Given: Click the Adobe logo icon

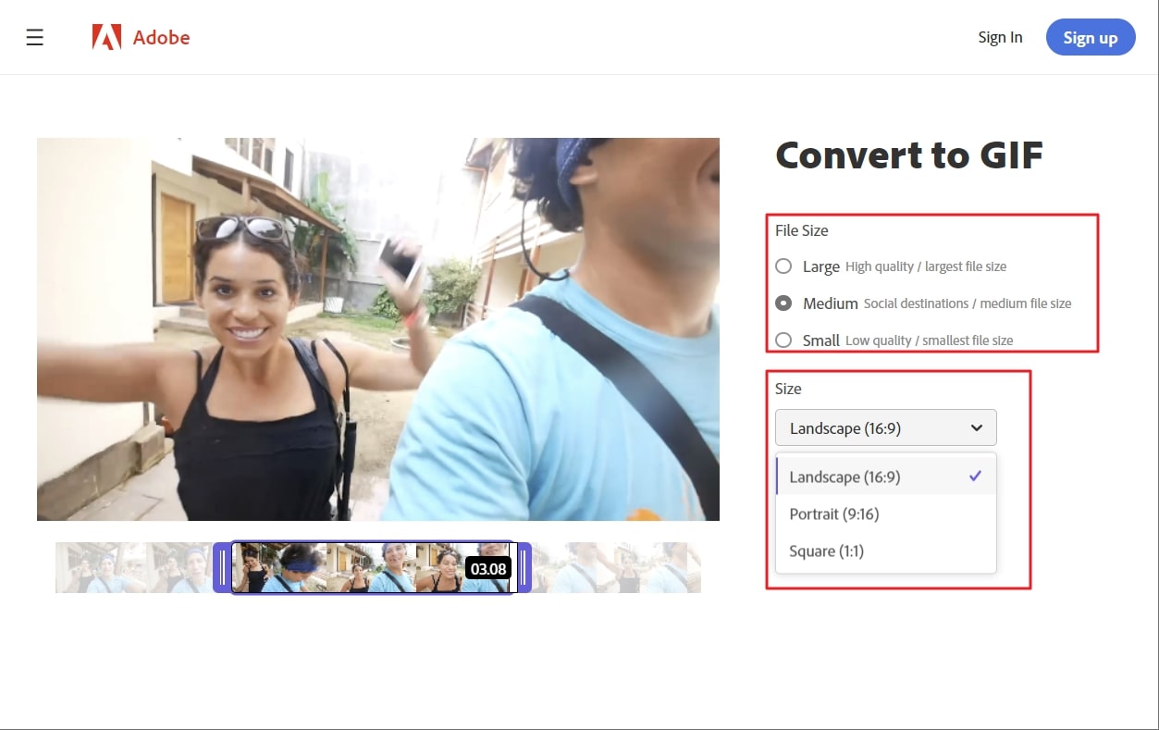Looking at the screenshot, I should 106,37.
